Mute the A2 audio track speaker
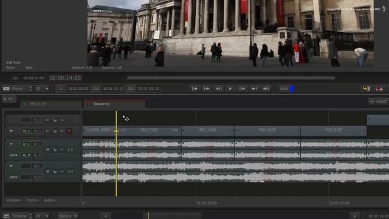The height and width of the screenshot is (219, 389). tap(47, 172)
